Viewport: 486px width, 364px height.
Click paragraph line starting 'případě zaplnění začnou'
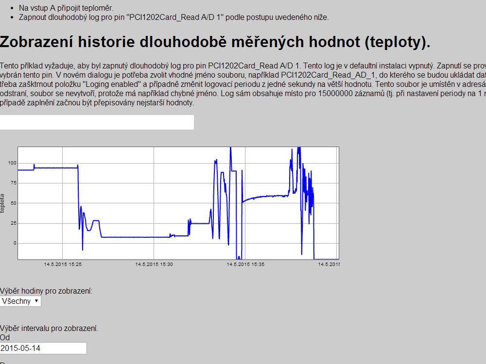tap(97, 103)
